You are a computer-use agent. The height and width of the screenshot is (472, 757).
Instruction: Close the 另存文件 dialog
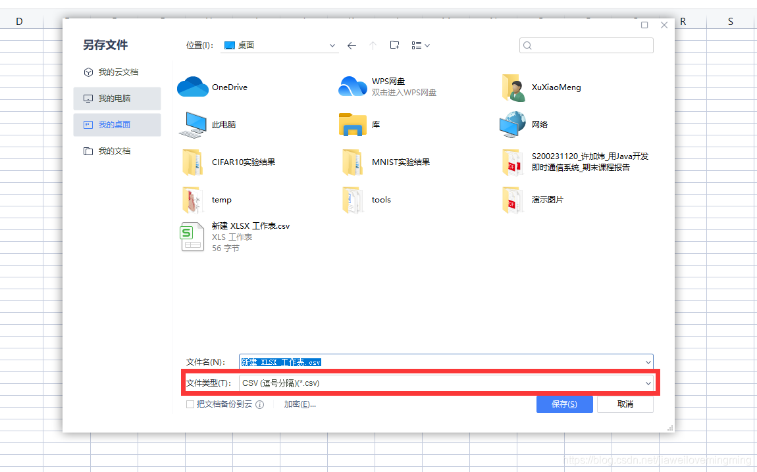[x=664, y=25]
